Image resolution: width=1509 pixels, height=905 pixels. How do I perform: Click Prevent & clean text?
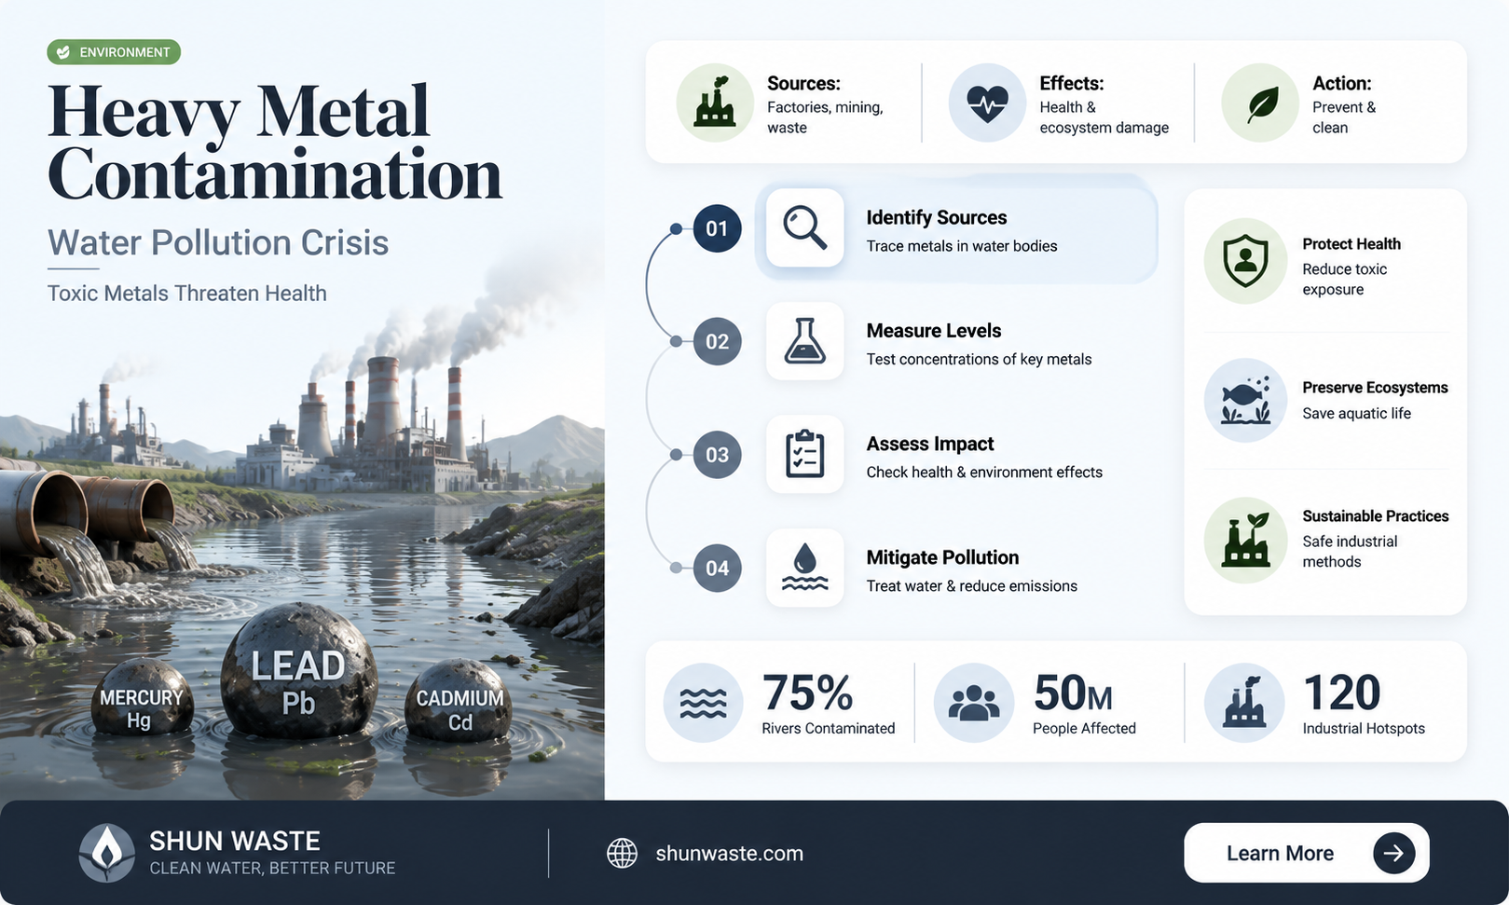(x=1344, y=117)
